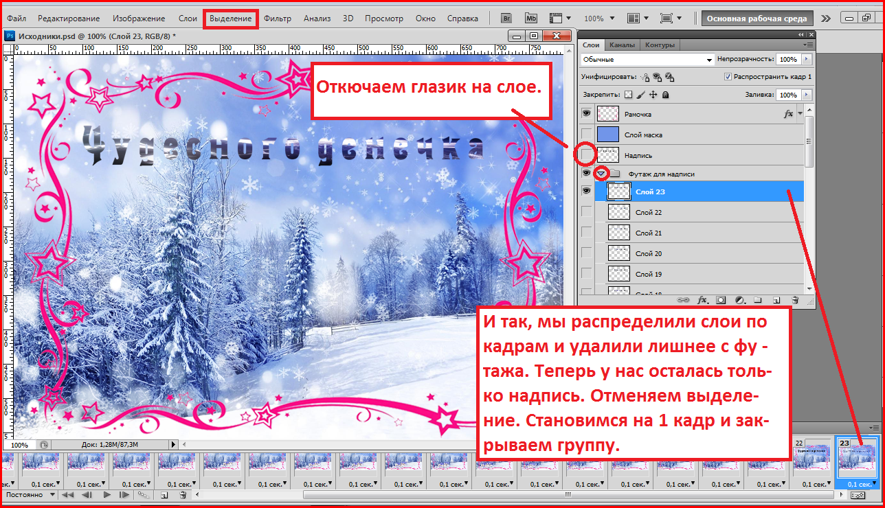Screen dimensions: 885x508
Task: Open the Выделение menu
Action: pos(232,19)
